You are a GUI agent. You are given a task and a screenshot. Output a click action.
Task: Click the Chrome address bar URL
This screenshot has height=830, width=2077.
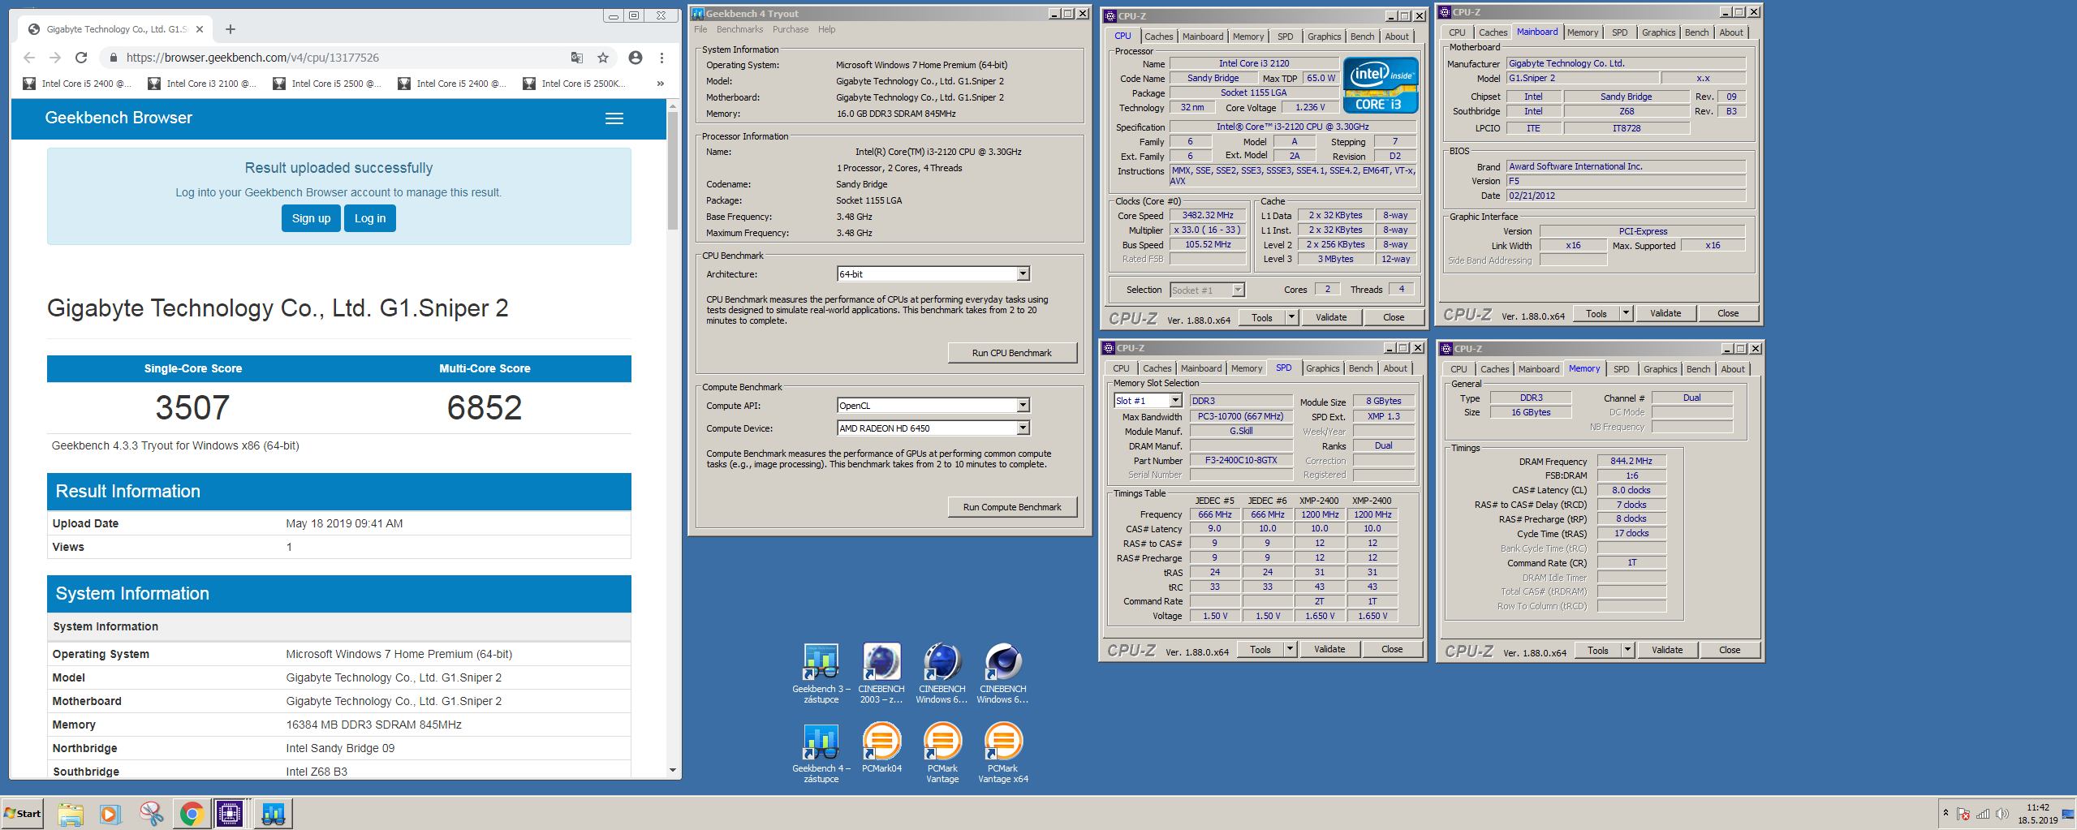click(252, 58)
